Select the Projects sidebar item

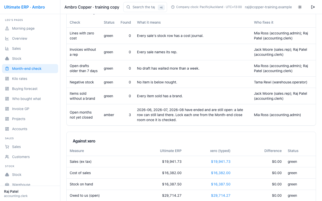coord(30,119)
